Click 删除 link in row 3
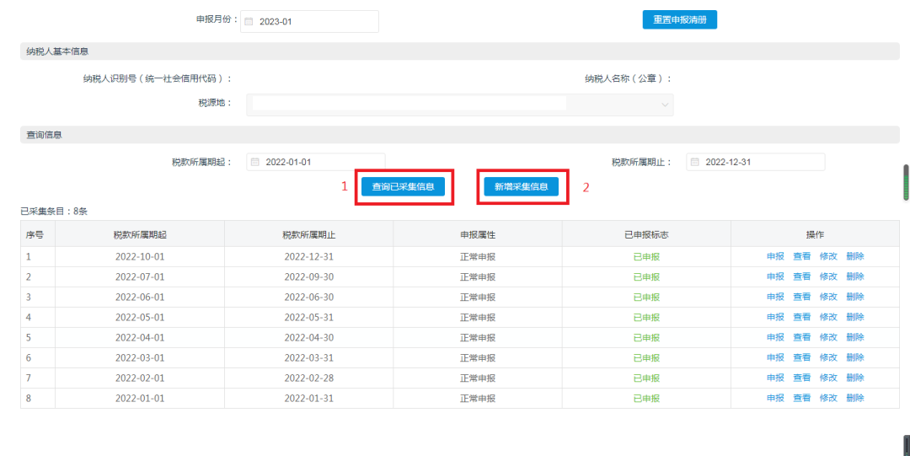 (855, 297)
